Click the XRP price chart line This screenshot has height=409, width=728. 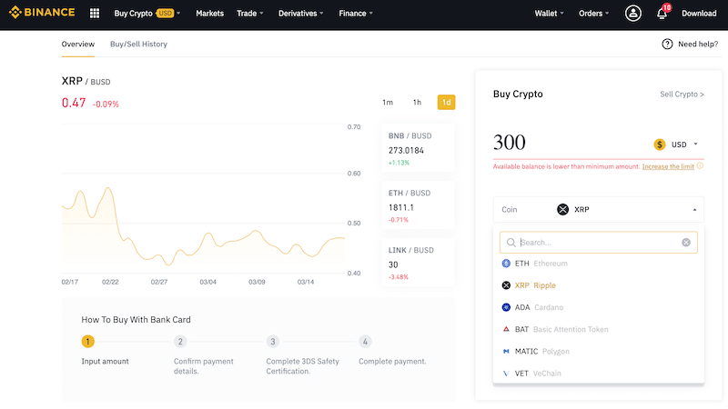[204, 227]
